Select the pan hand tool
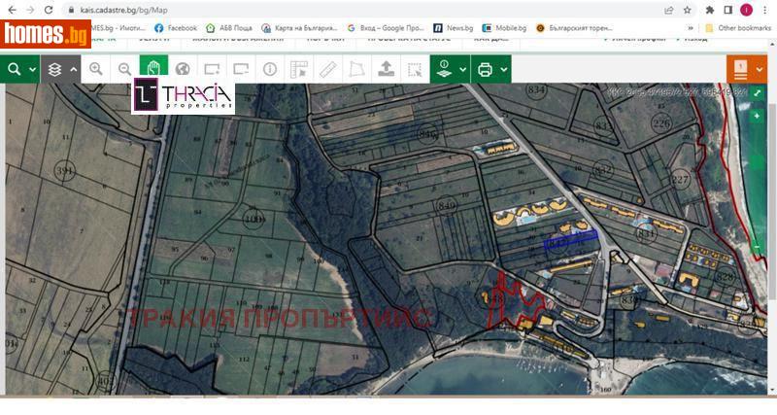The image size is (777, 415). point(153,69)
